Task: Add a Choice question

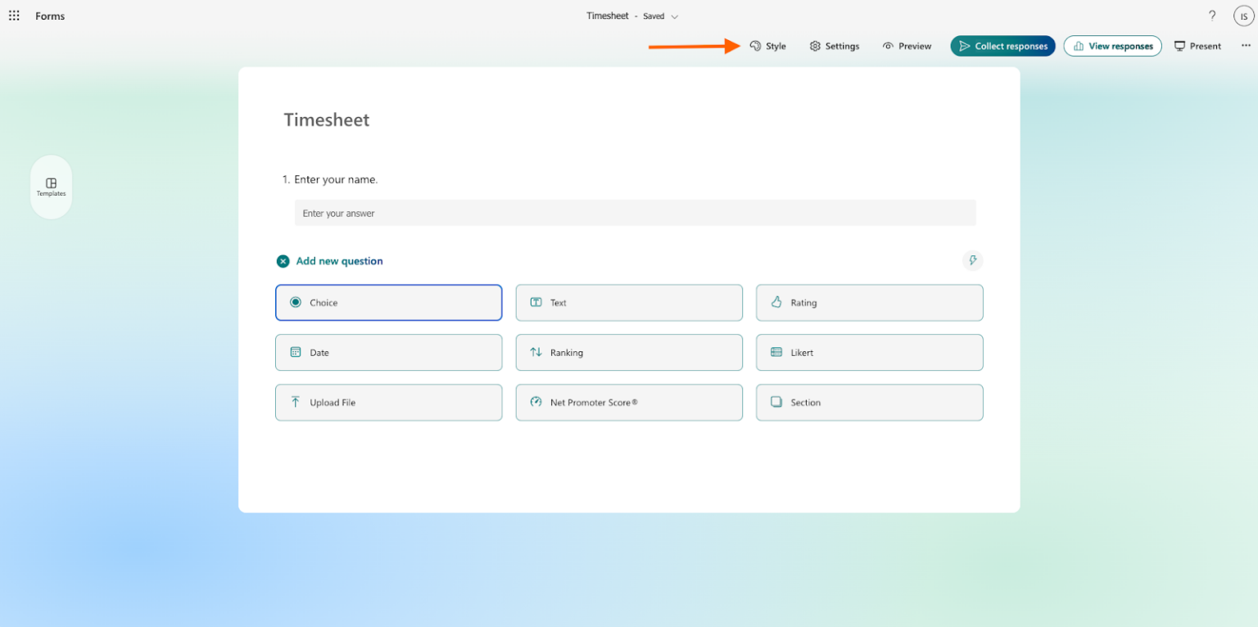Action: (x=388, y=302)
